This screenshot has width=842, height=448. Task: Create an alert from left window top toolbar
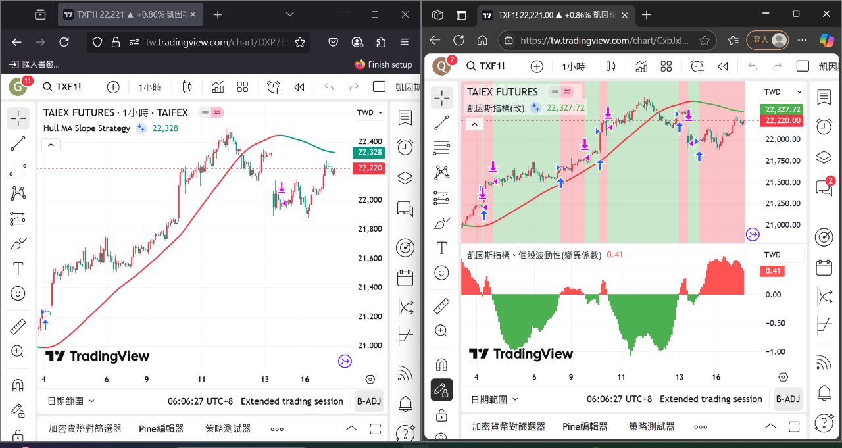point(274,87)
